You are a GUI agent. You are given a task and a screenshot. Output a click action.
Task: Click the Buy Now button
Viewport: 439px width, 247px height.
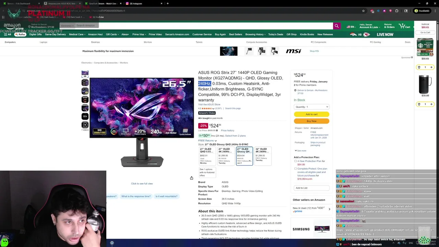(311, 121)
